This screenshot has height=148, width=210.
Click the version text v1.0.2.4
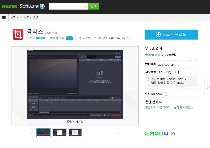pyautogui.click(x=154, y=48)
